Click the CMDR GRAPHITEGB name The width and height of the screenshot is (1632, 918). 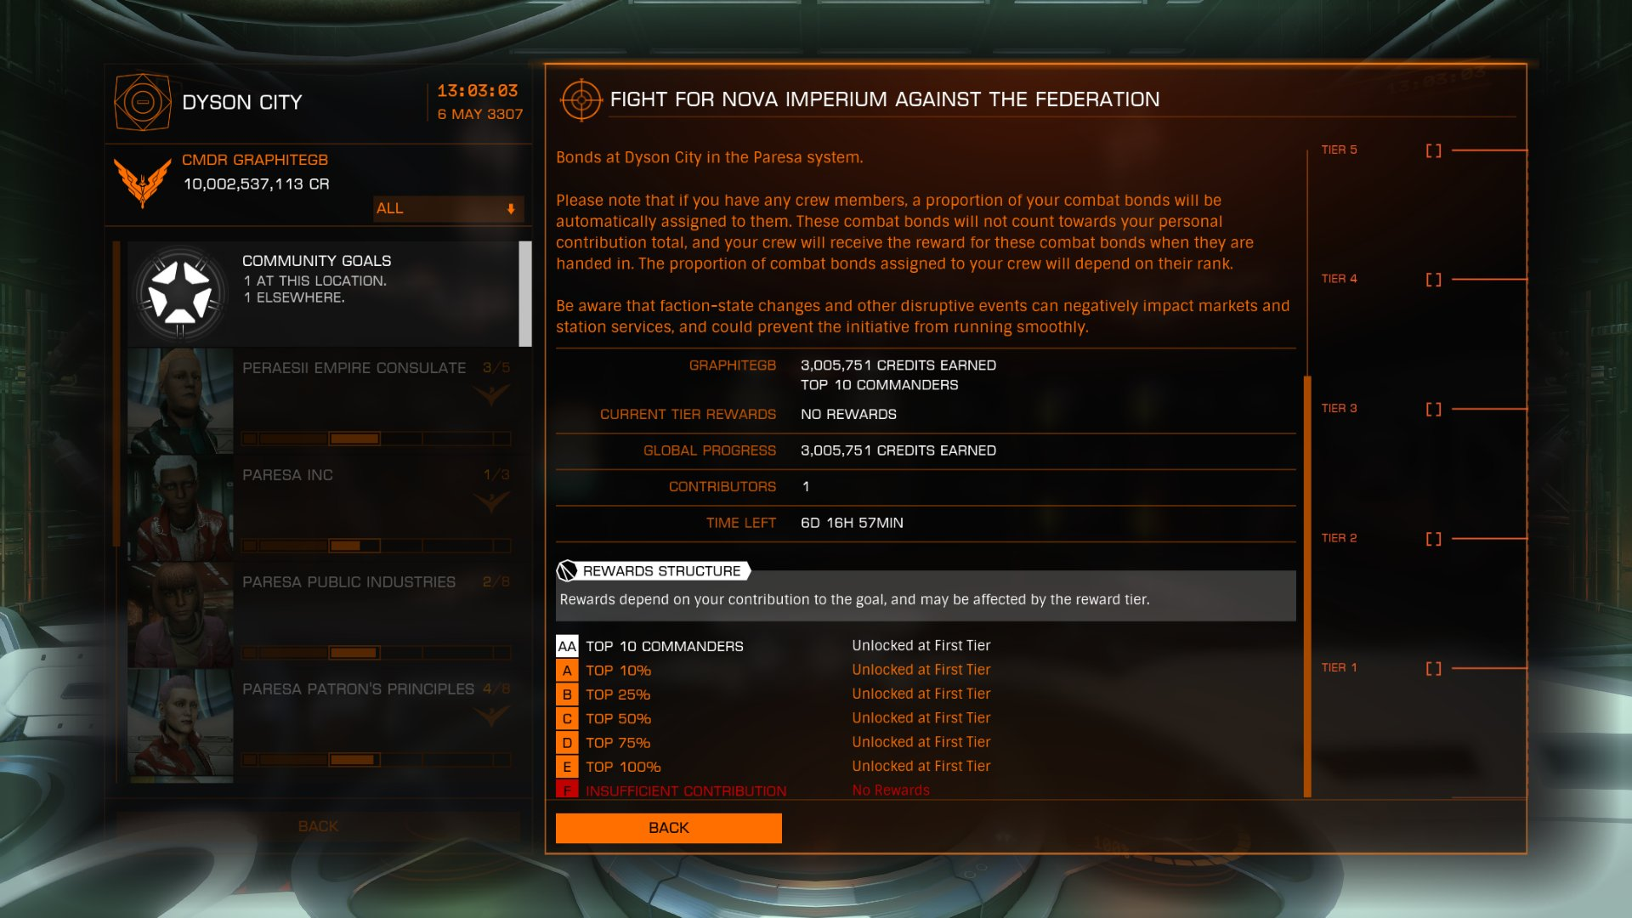(x=255, y=160)
